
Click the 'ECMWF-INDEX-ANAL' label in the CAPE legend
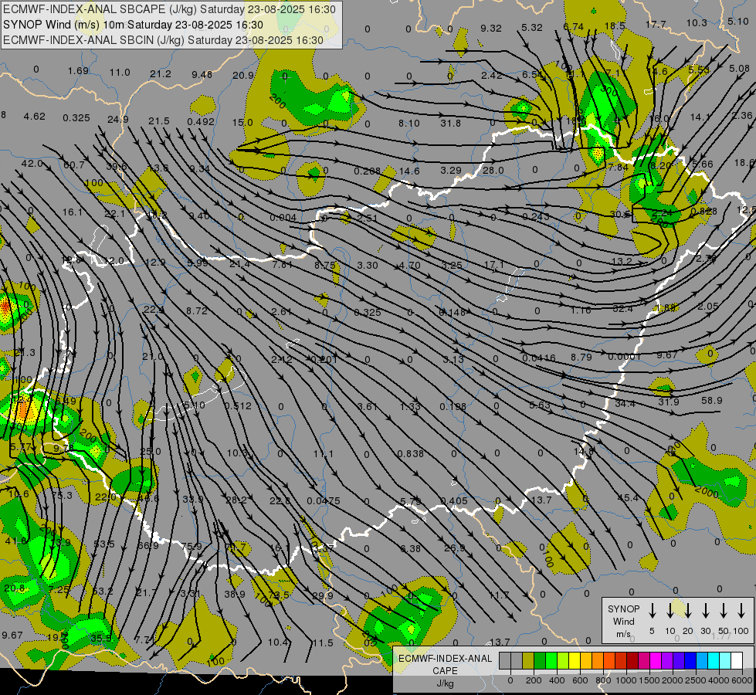[445, 659]
